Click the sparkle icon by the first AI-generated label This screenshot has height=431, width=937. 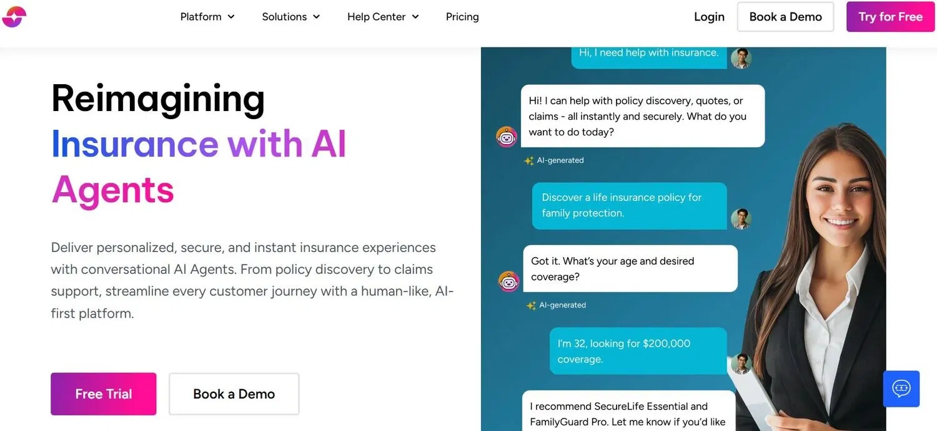click(x=529, y=161)
